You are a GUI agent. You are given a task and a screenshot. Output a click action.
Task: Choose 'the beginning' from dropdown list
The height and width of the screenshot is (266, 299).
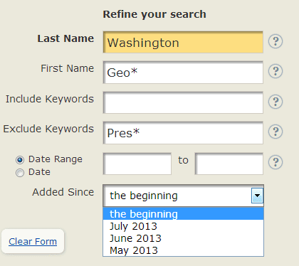pos(183,213)
